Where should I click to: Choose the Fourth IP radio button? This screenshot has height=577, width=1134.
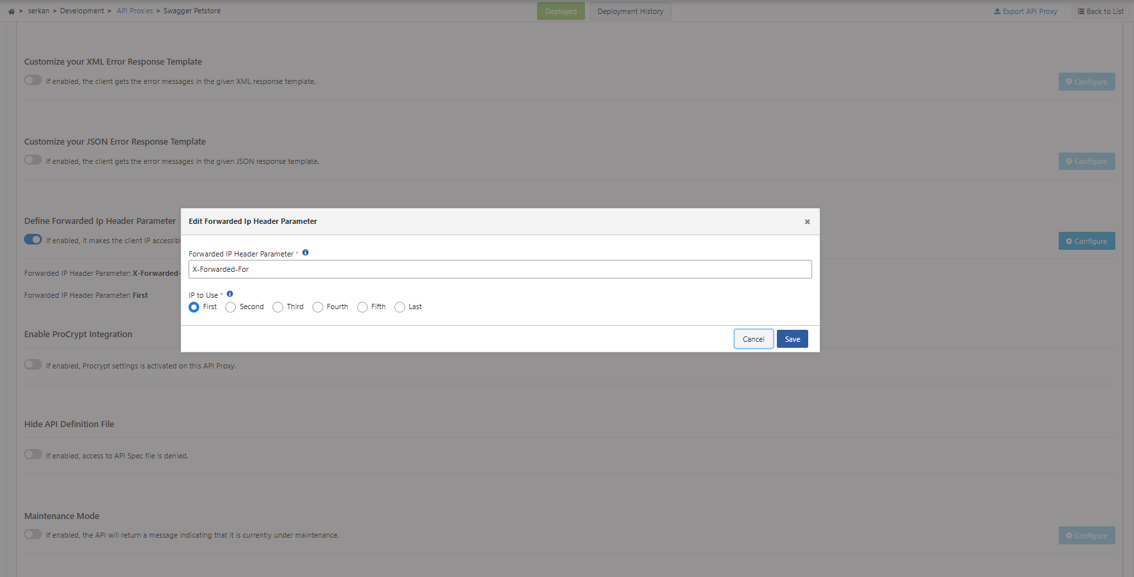tap(318, 307)
